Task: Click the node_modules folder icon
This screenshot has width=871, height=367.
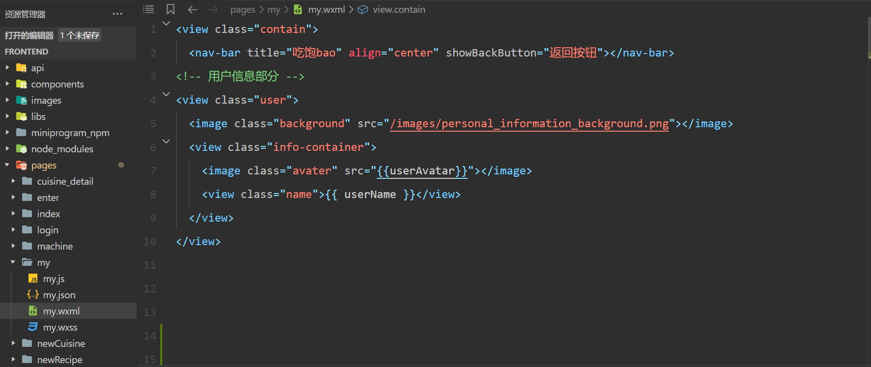Action: pyautogui.click(x=22, y=149)
